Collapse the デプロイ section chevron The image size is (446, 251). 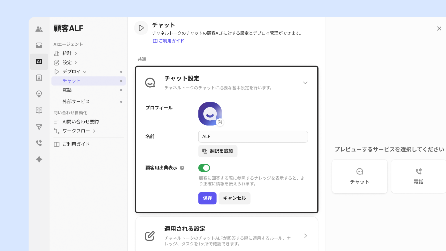pyautogui.click(x=85, y=72)
